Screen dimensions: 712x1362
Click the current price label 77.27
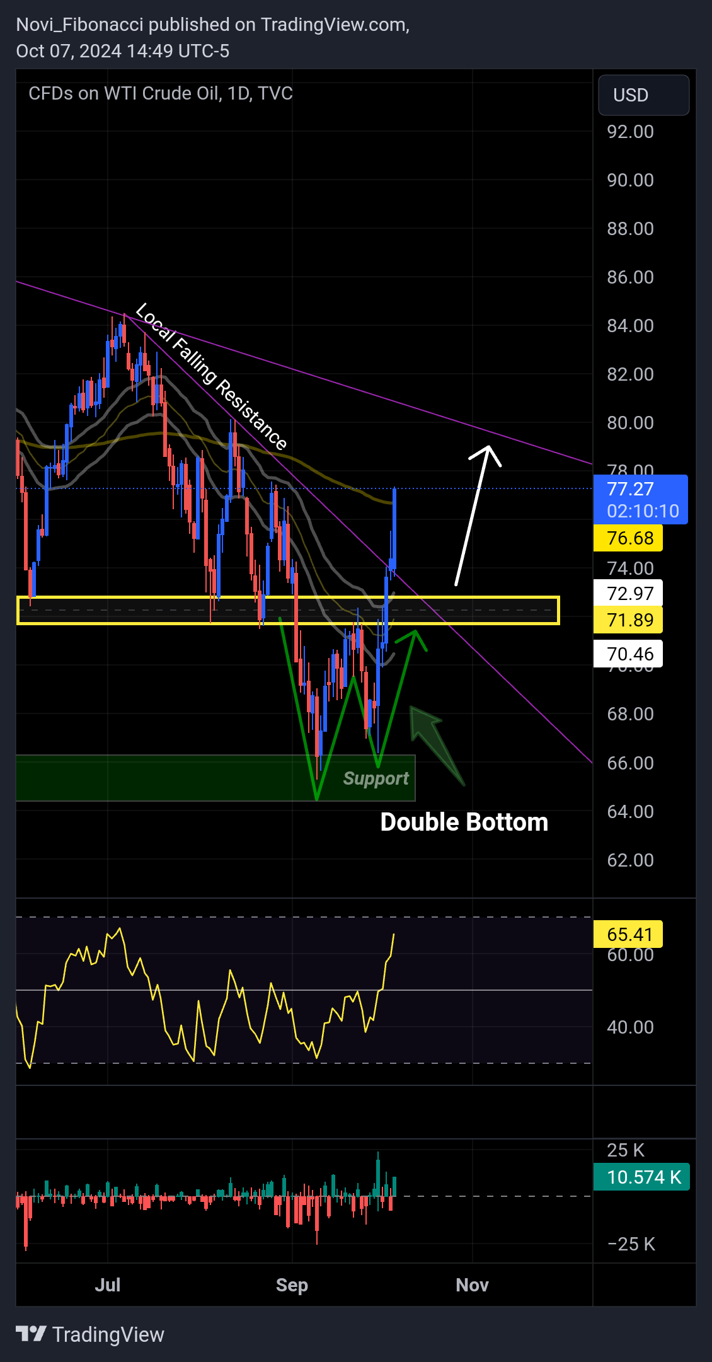point(630,489)
